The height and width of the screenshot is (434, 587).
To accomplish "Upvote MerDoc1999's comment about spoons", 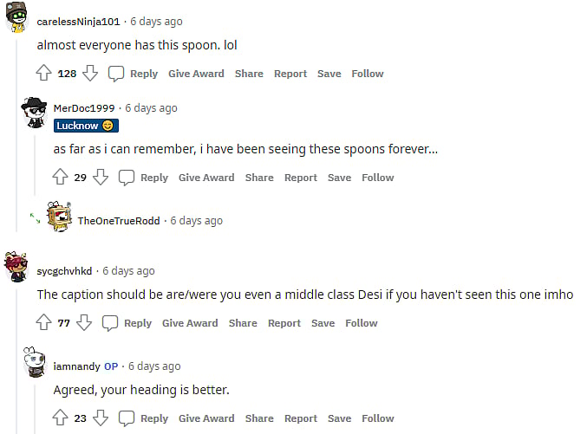I will [x=61, y=178].
